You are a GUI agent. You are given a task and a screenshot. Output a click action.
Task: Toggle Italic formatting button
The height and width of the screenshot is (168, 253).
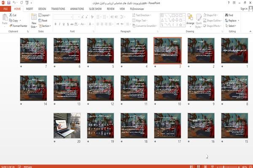point(59,24)
